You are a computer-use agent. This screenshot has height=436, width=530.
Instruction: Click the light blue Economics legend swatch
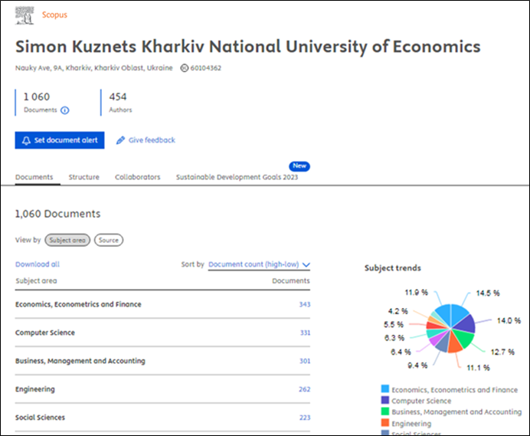click(x=385, y=388)
